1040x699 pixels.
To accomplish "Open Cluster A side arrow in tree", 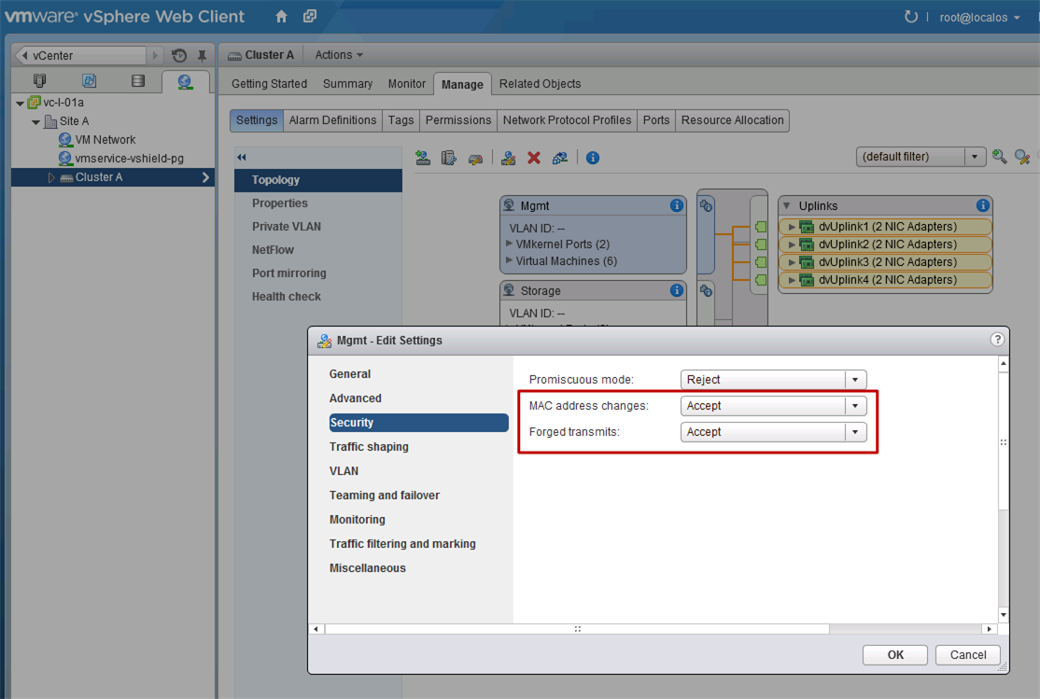I will pos(205,177).
